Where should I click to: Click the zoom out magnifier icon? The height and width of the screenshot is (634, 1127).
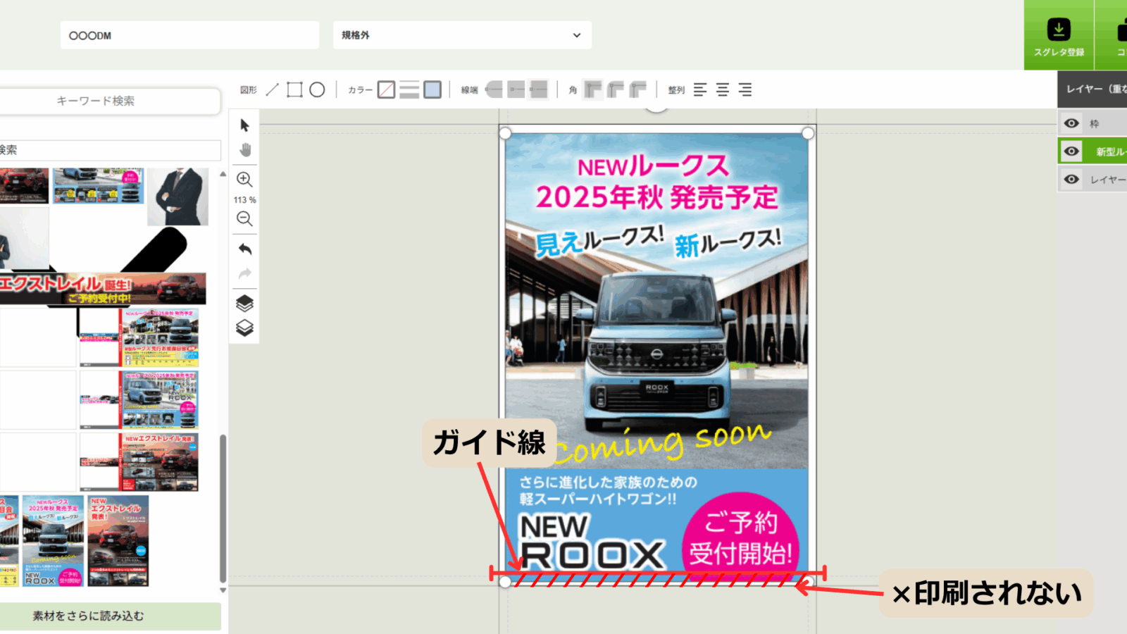click(244, 219)
